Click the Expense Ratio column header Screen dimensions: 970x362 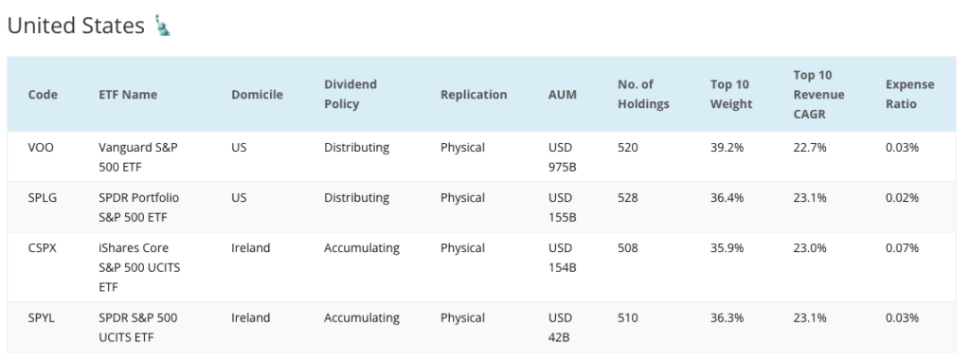[x=910, y=94]
